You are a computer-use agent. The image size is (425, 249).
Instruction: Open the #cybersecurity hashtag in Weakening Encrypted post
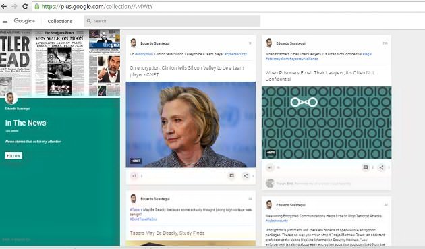point(277,221)
